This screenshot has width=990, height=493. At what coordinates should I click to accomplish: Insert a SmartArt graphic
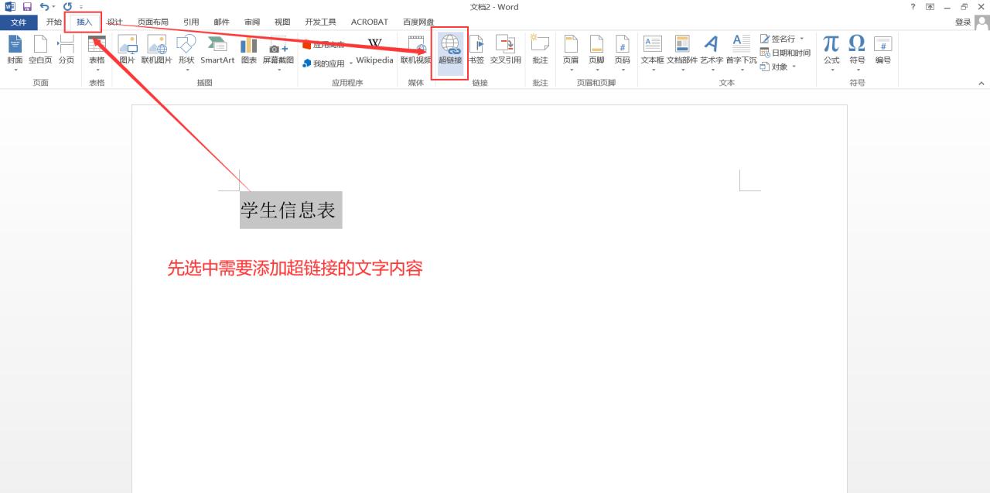217,51
